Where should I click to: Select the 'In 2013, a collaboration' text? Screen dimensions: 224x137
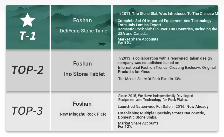(165, 58)
